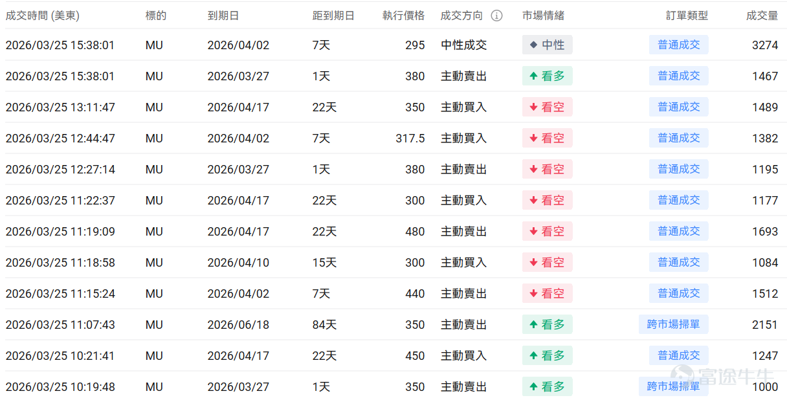This screenshot has height=400, width=787.
Task: Click 普通成交 tag in the volume 1247 row
Action: pos(679,355)
